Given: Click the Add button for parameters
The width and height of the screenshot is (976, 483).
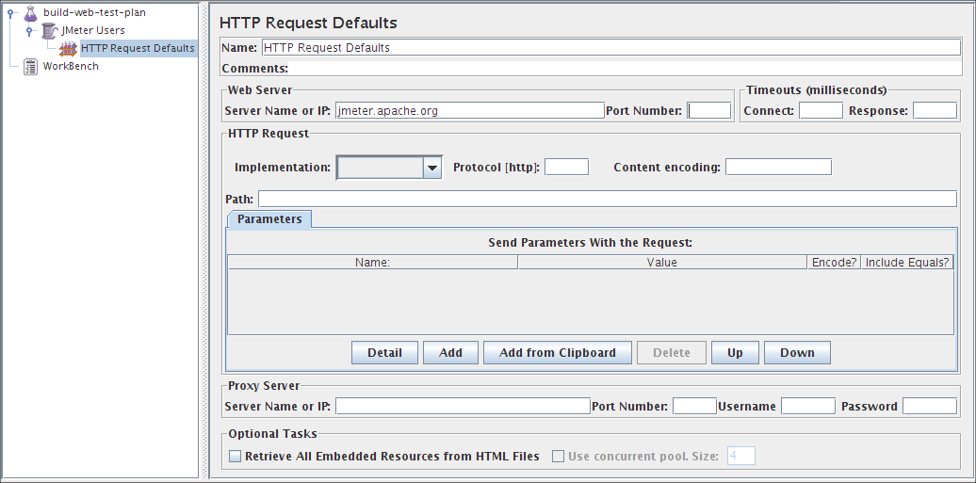Looking at the screenshot, I should pyautogui.click(x=450, y=353).
